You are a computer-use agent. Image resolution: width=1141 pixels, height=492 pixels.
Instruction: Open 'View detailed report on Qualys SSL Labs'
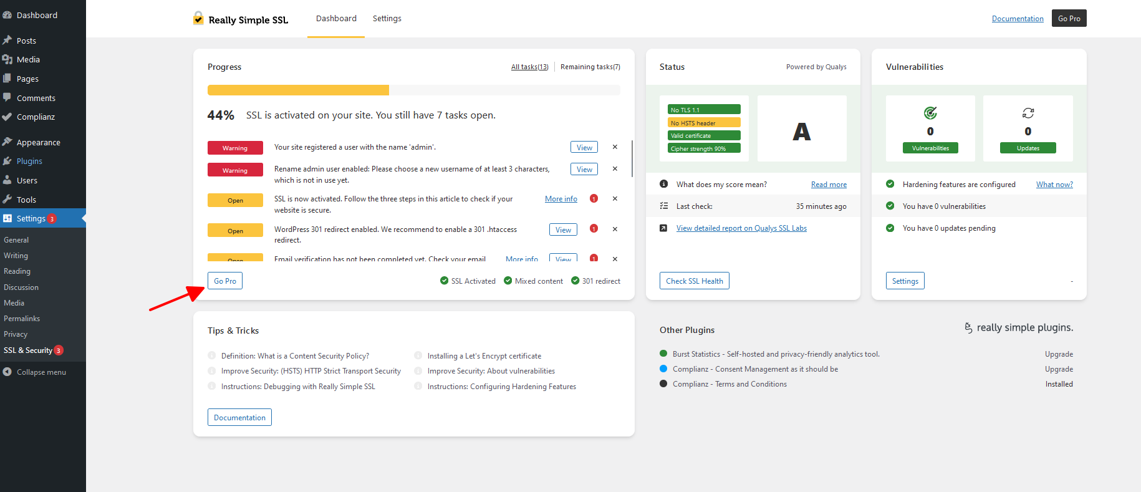741,228
